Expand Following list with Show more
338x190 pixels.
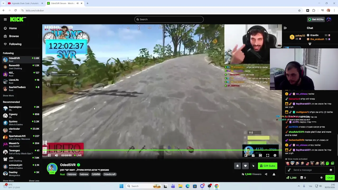[8, 96]
